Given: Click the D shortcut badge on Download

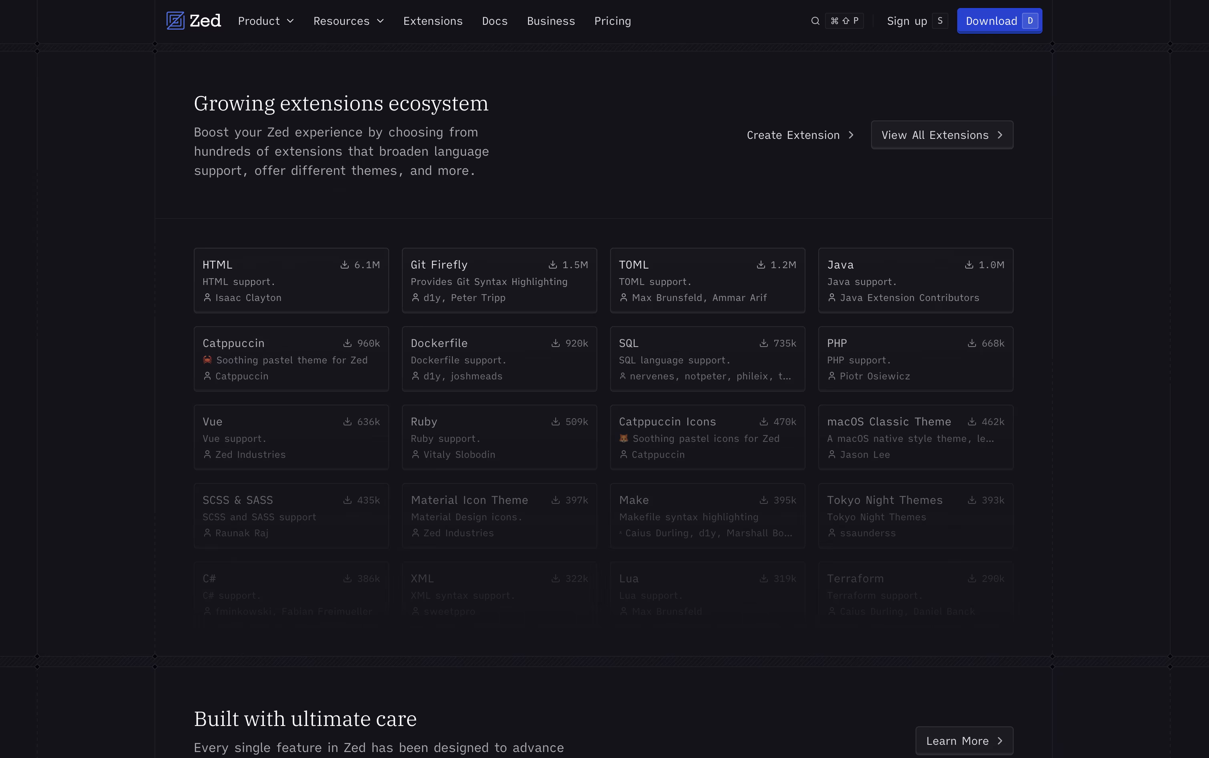Looking at the screenshot, I should pyautogui.click(x=1030, y=21).
